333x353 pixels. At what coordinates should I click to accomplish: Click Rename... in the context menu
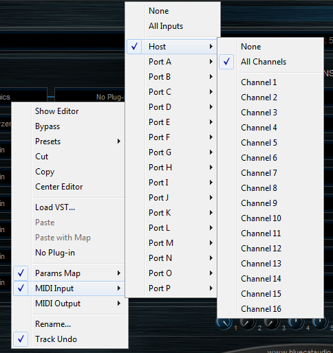pyautogui.click(x=53, y=324)
